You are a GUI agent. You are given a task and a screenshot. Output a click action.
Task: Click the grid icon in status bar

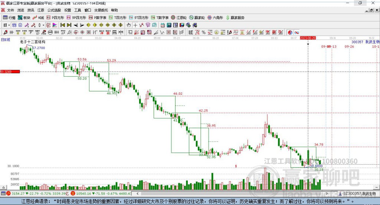(x=3, y=194)
